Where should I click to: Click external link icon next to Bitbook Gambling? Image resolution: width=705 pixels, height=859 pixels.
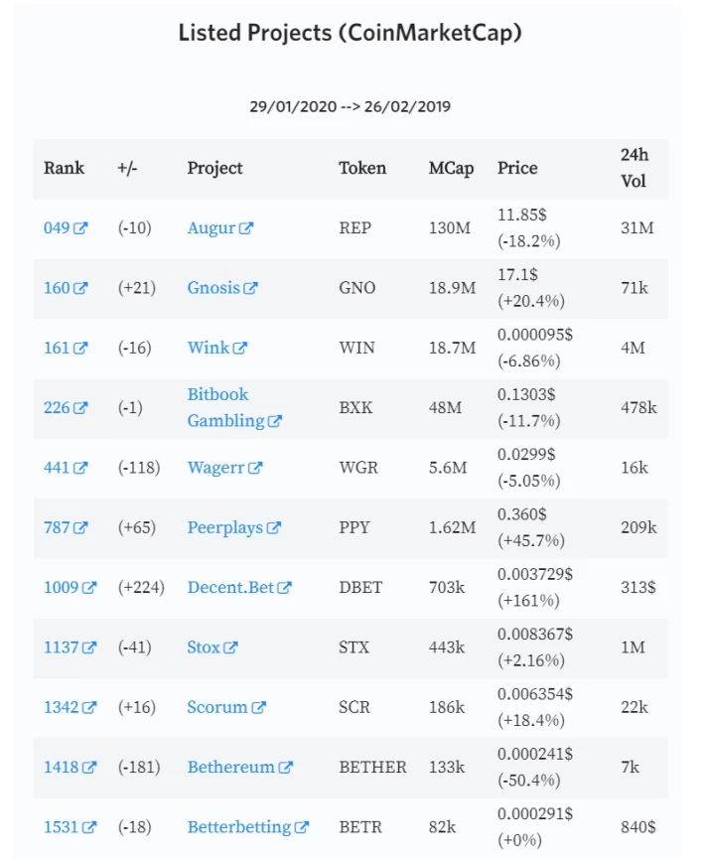point(274,421)
